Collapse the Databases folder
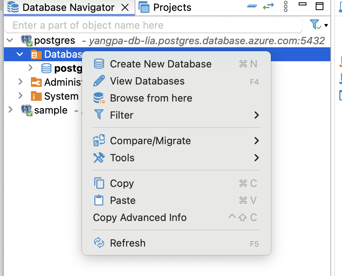The height and width of the screenshot is (276, 342). point(20,54)
